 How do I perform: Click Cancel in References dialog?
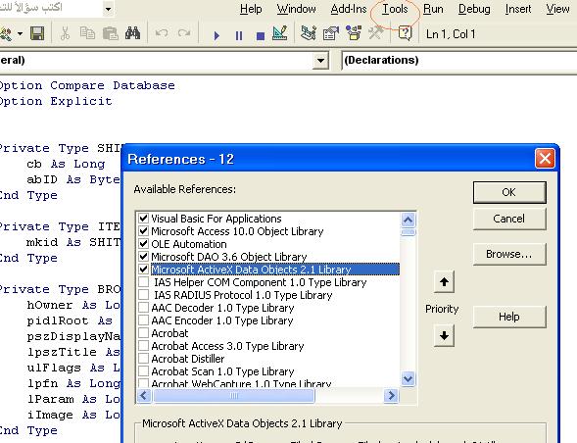click(x=509, y=219)
